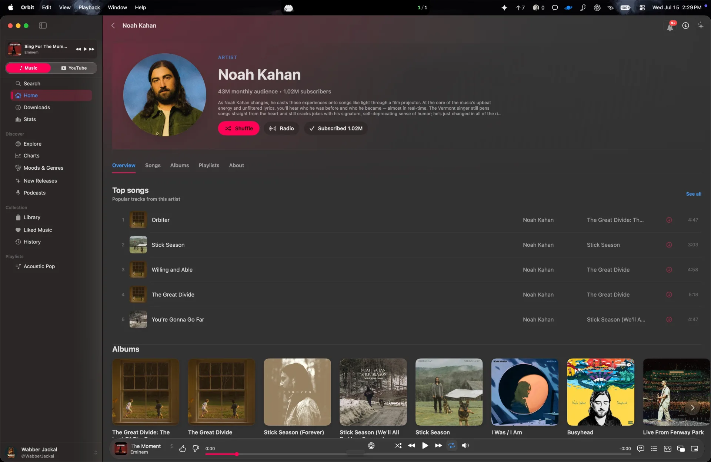711x462 pixels.
Task: Play the sidebar mini player's play button
Action: point(85,49)
